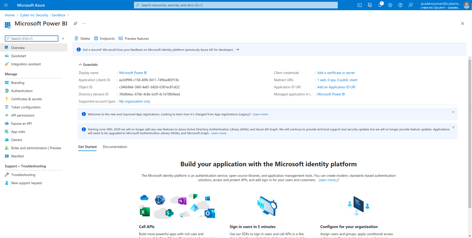Click the sidebar Search (Ctrl+/) field
The width and height of the screenshot is (472, 238).
pyautogui.click(x=32, y=39)
